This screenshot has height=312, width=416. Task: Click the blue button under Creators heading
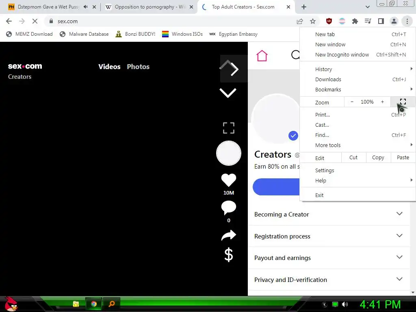(x=276, y=187)
